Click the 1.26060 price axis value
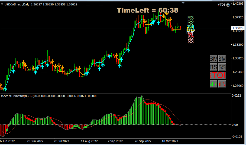Screen dimensions: 246x145 tap(238, 86)
